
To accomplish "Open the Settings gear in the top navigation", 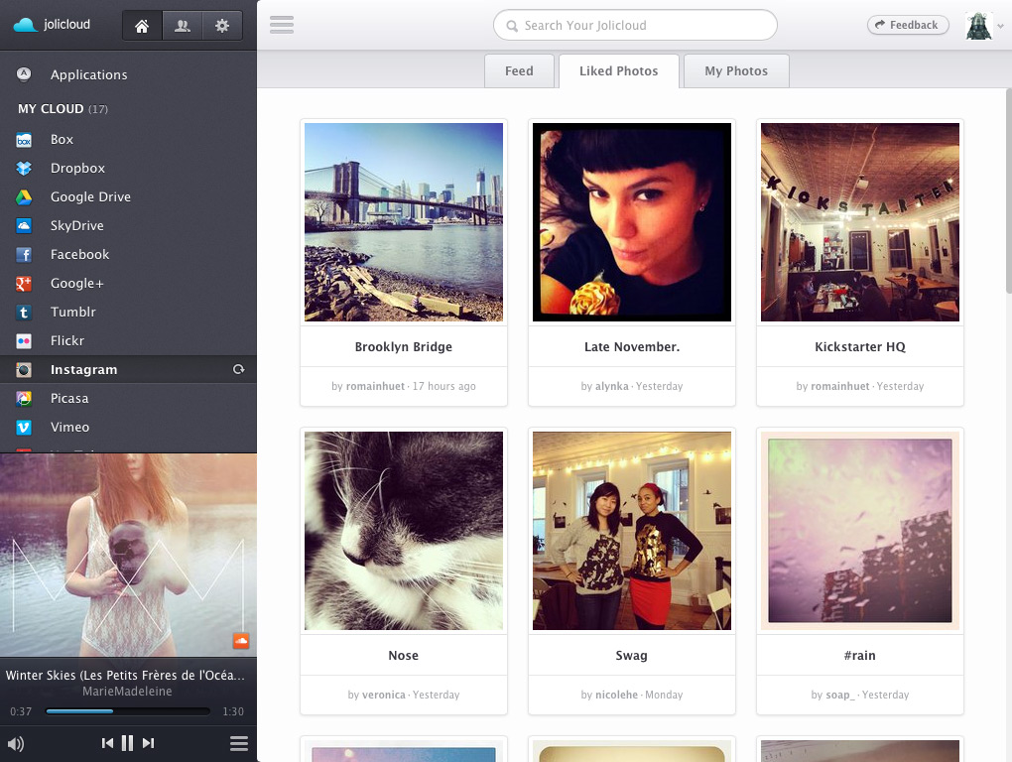I will [222, 24].
